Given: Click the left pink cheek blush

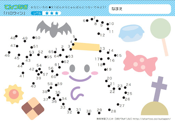Looking at the screenshot, I should 65,73.
